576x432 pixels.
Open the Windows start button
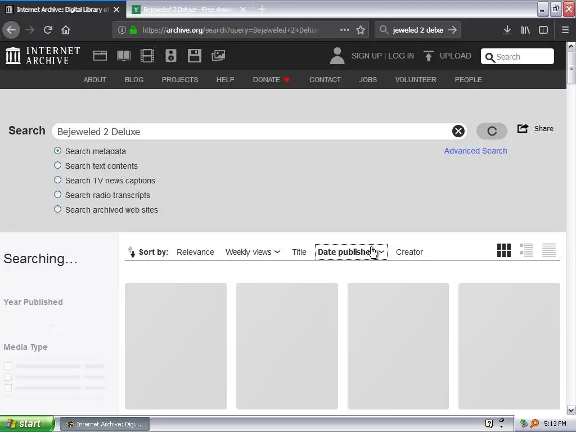[27, 424]
